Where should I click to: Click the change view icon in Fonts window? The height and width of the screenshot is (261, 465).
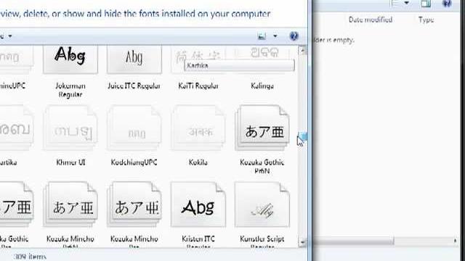click(262, 36)
